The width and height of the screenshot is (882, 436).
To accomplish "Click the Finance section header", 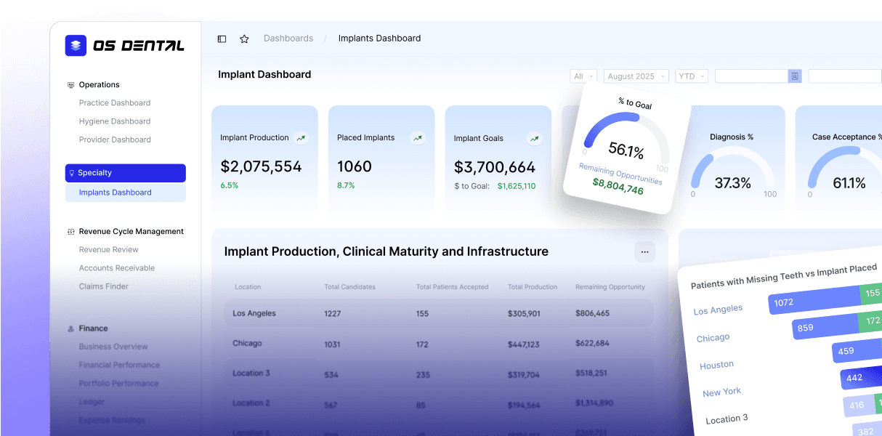I will point(93,328).
